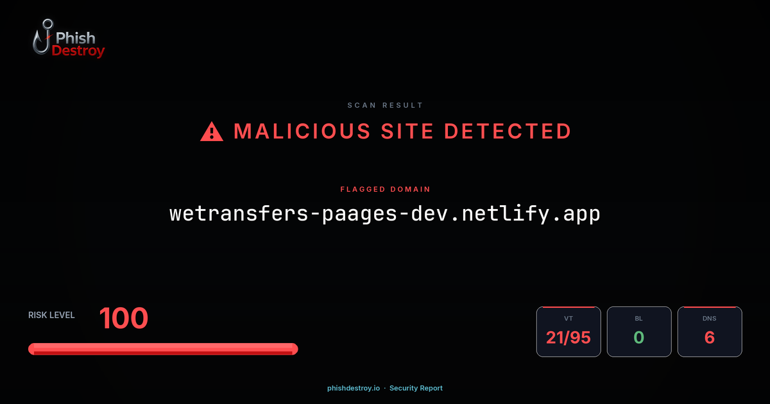Viewport: 770px width, 404px height.
Task: Click the red risk level progress bar
Action: click(x=163, y=349)
